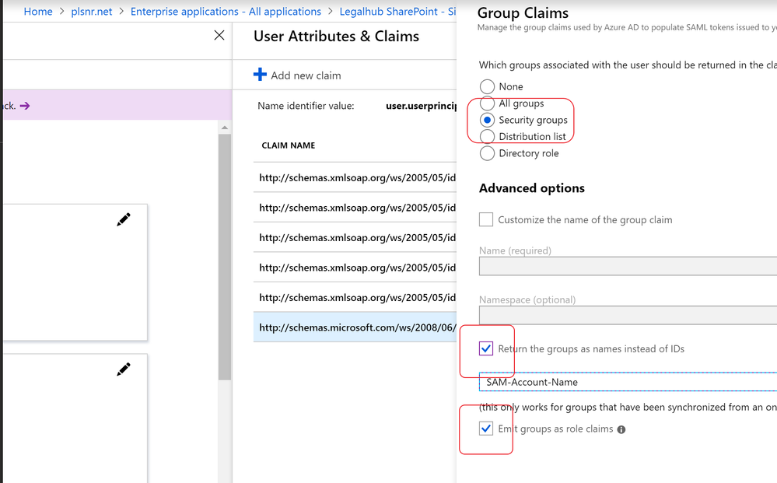Screen dimensions: 777x483
Task: Close the left panel with the X
Action: [x=219, y=35]
